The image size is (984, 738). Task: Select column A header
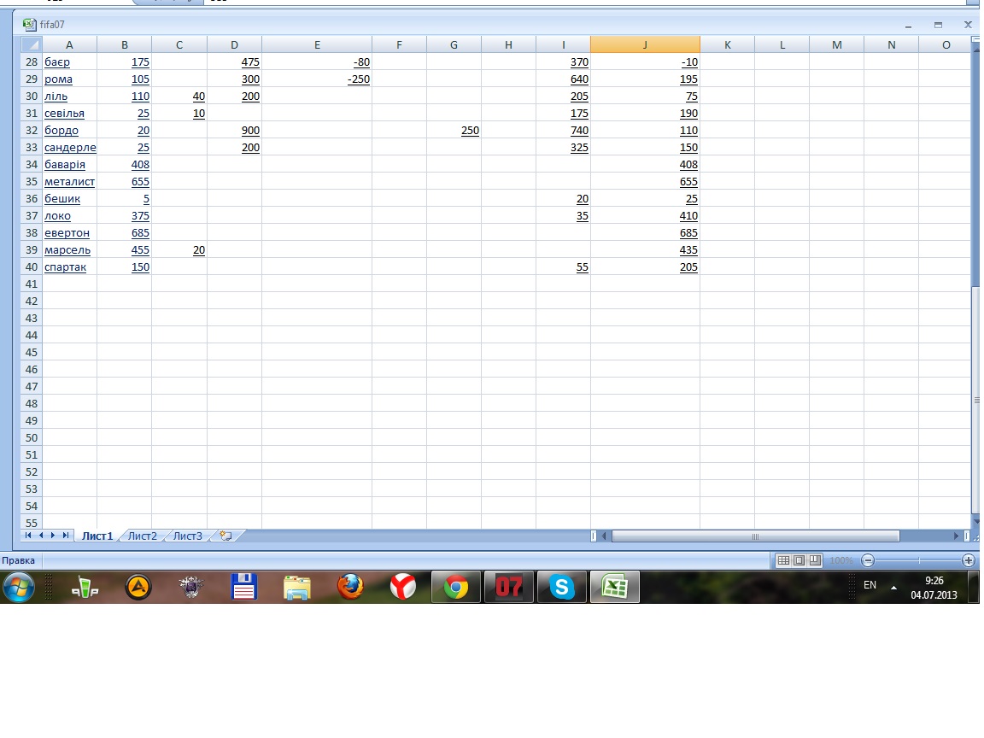(70, 44)
